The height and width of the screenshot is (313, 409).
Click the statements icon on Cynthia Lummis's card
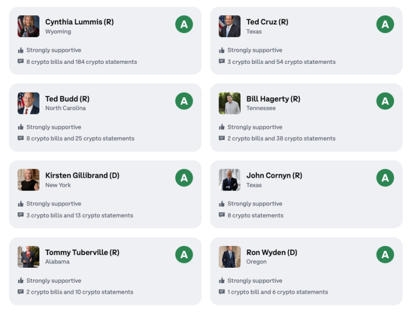[x=21, y=62]
